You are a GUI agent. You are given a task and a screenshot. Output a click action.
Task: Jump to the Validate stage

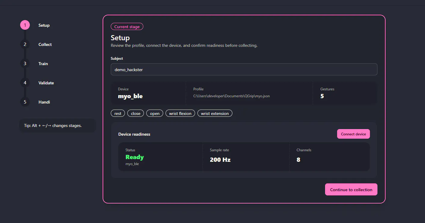37,83
